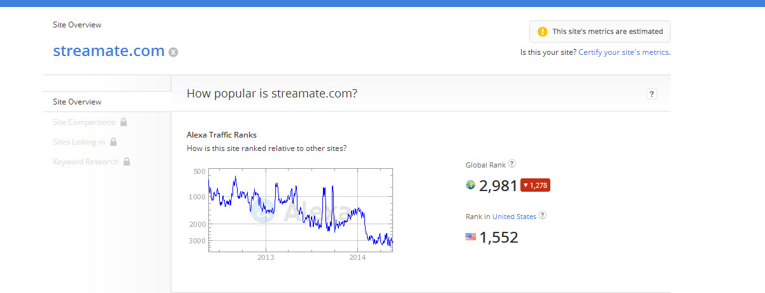Click the streamate.com site title

click(109, 51)
